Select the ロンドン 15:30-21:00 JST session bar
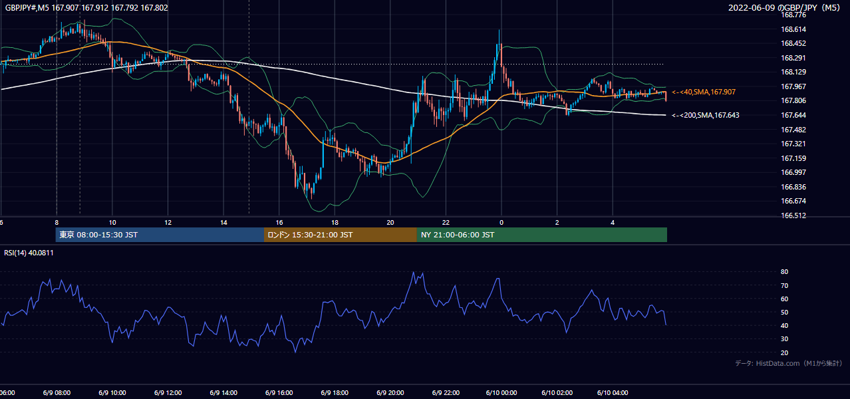 [x=341, y=235]
